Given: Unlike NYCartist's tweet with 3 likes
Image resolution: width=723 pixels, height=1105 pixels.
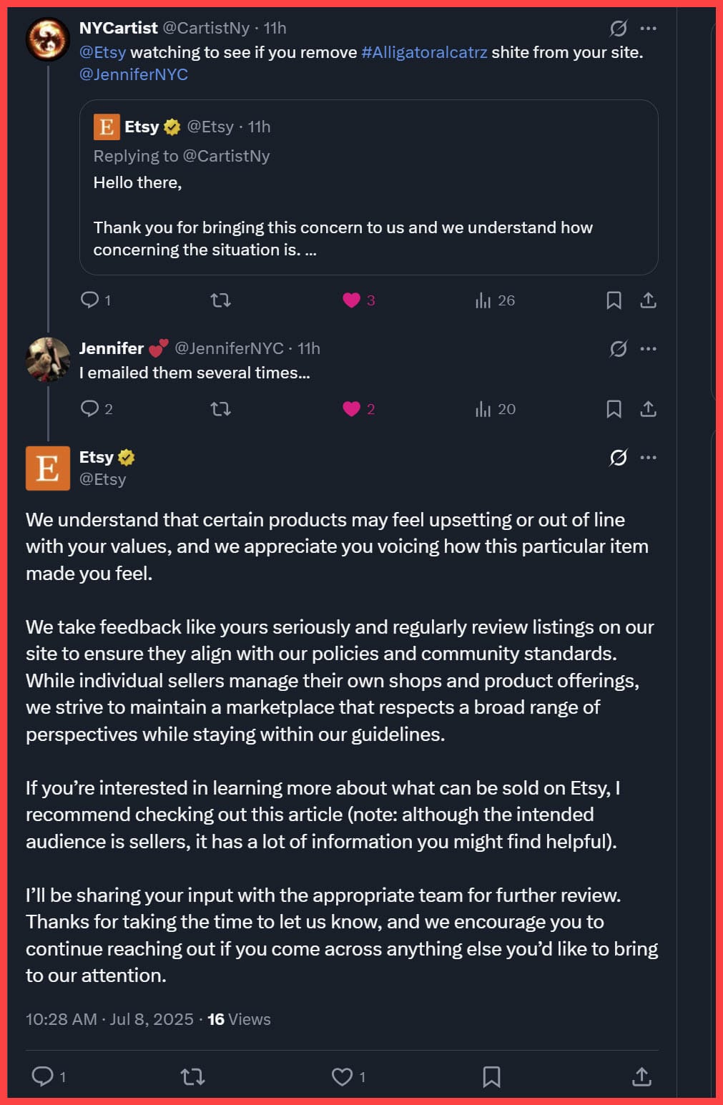Looking at the screenshot, I should tap(351, 300).
